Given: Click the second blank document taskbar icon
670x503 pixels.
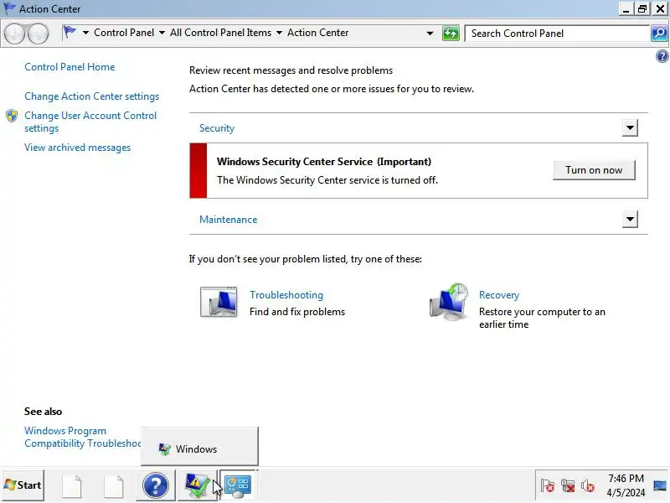Looking at the screenshot, I should pyautogui.click(x=114, y=486).
